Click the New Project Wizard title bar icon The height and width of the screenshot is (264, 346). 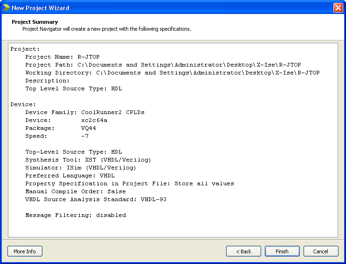(6, 7)
